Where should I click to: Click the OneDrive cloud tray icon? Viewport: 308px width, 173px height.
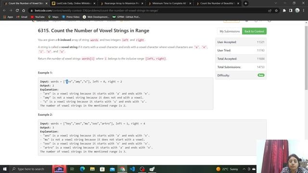click(x=254, y=169)
